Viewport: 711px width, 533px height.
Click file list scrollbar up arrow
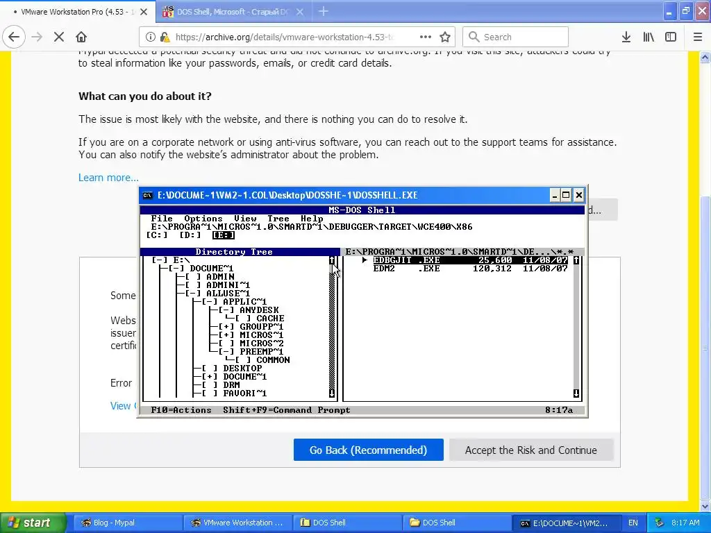point(576,260)
